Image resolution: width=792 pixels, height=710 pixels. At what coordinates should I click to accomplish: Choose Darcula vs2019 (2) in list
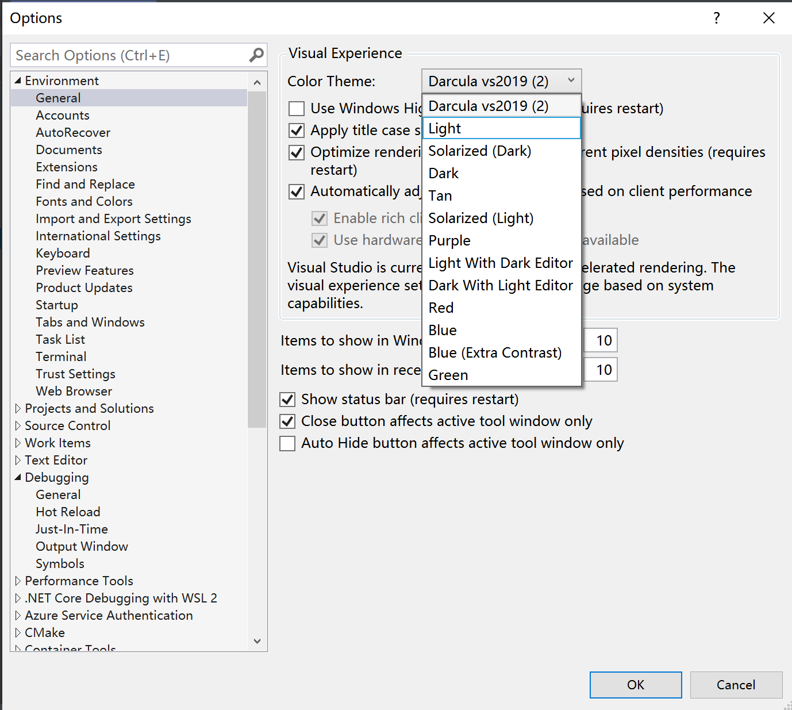pos(502,106)
